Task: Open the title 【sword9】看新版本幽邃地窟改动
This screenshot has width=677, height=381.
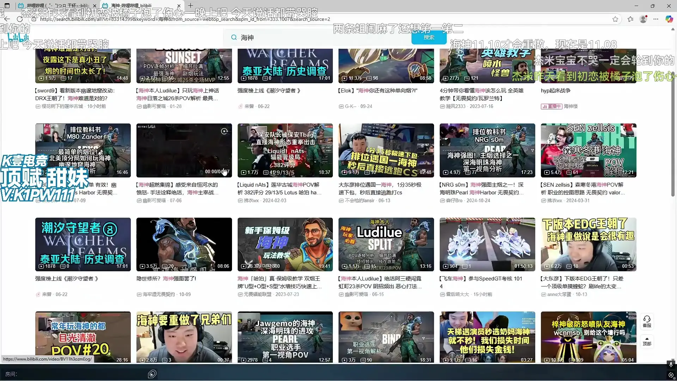Action: click(x=75, y=95)
